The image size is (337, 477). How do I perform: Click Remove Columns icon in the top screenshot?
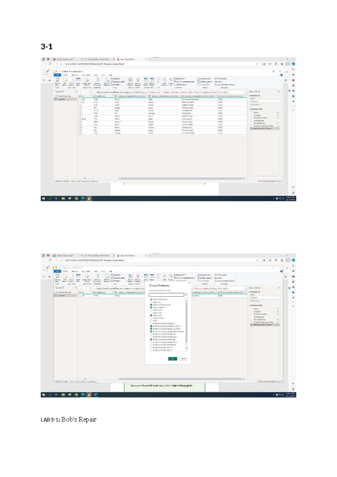pos(138,80)
